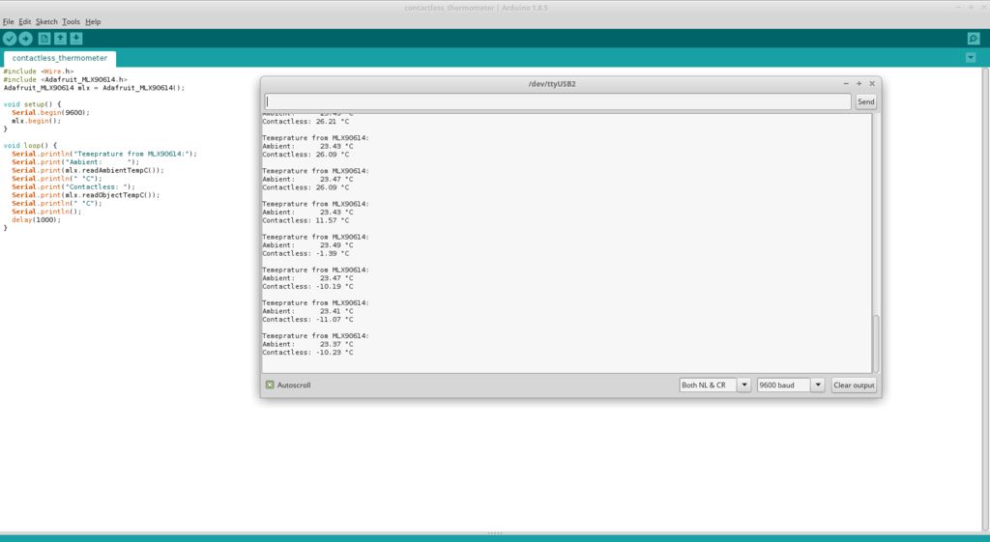Toggle the Autoscroll checkbox
The image size is (990, 542).
pyautogui.click(x=270, y=385)
